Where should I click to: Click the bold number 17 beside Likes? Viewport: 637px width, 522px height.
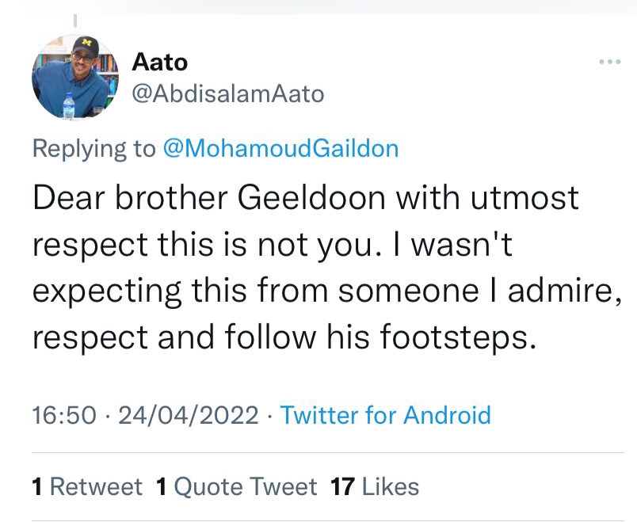pyautogui.click(x=341, y=486)
